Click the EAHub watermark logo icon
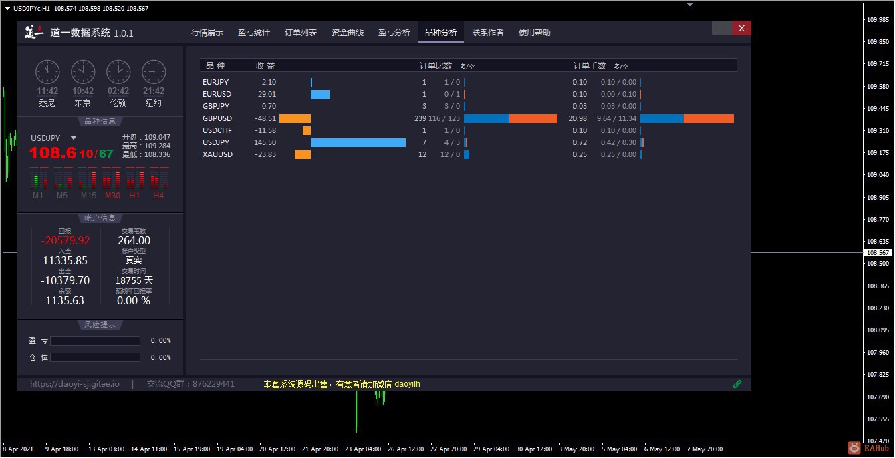This screenshot has height=458, width=895. coord(855,448)
